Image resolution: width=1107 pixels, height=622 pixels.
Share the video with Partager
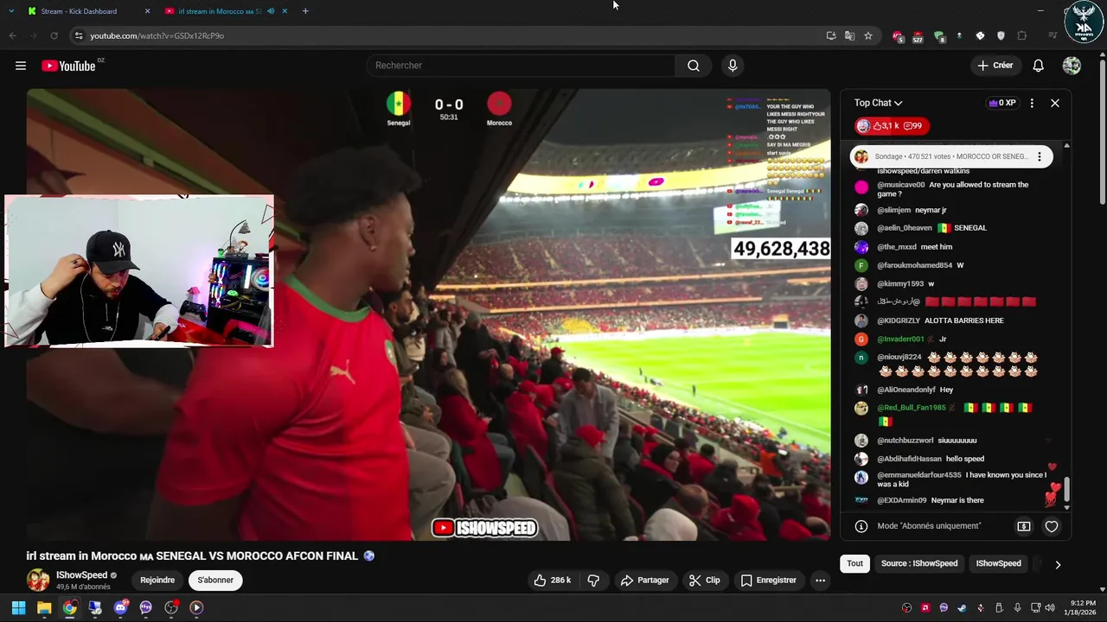pos(644,581)
